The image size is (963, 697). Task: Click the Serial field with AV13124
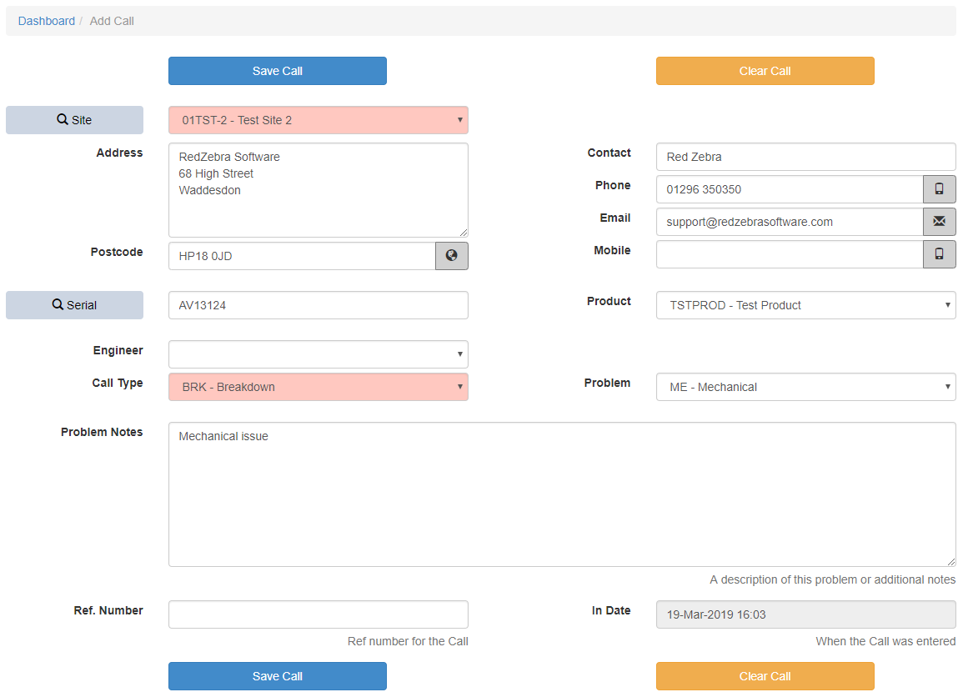[x=318, y=305]
